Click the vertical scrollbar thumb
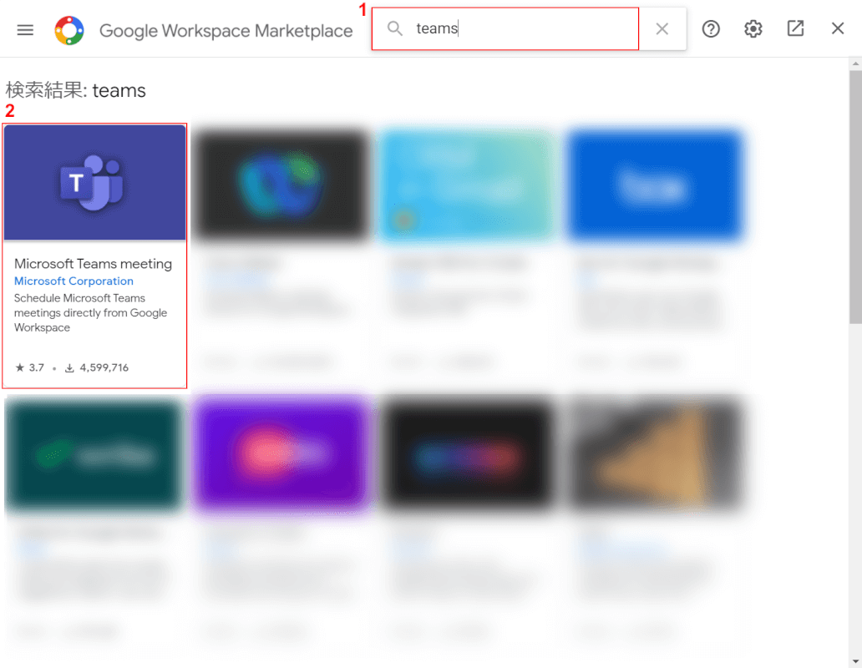Image resolution: width=862 pixels, height=668 pixels. [x=855, y=197]
